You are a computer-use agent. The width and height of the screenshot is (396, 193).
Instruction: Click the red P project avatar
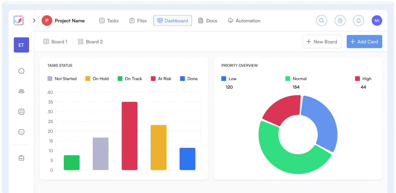(x=47, y=21)
